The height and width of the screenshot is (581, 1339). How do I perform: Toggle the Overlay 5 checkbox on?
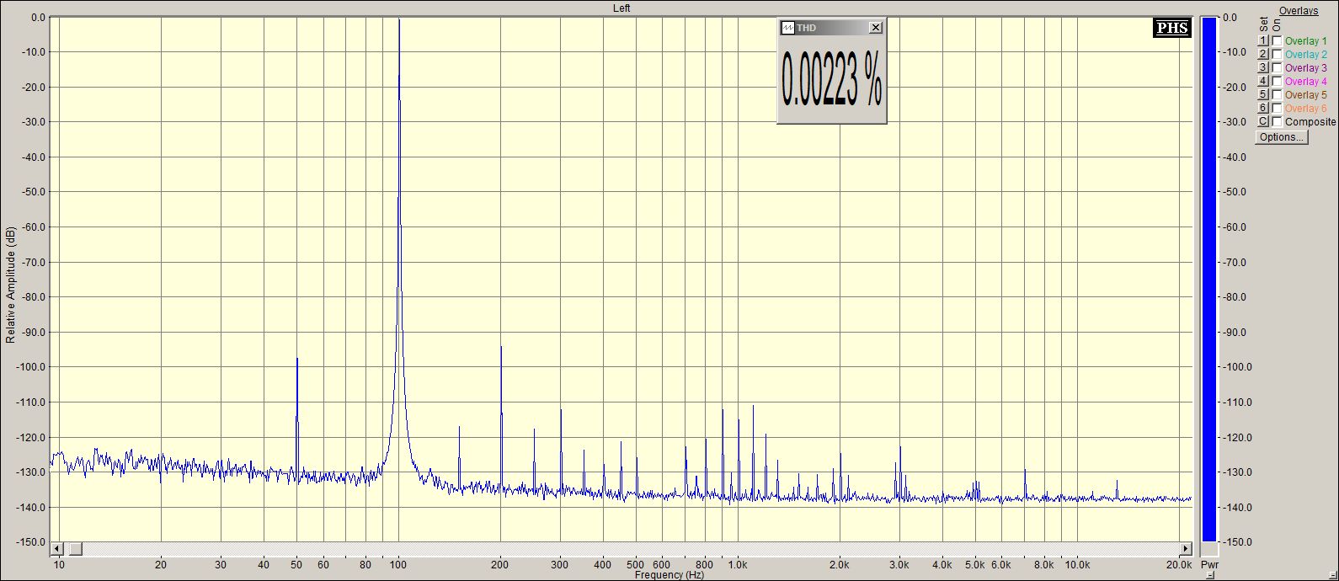click(x=1277, y=95)
